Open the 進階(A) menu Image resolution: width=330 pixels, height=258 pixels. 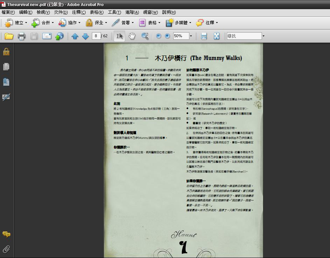[x=132, y=12]
